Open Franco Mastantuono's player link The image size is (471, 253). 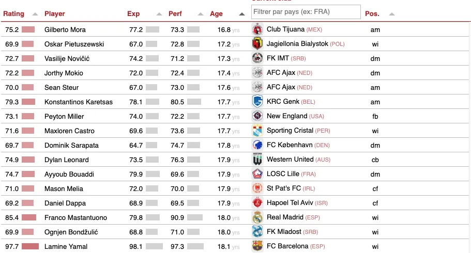pyautogui.click(x=72, y=218)
